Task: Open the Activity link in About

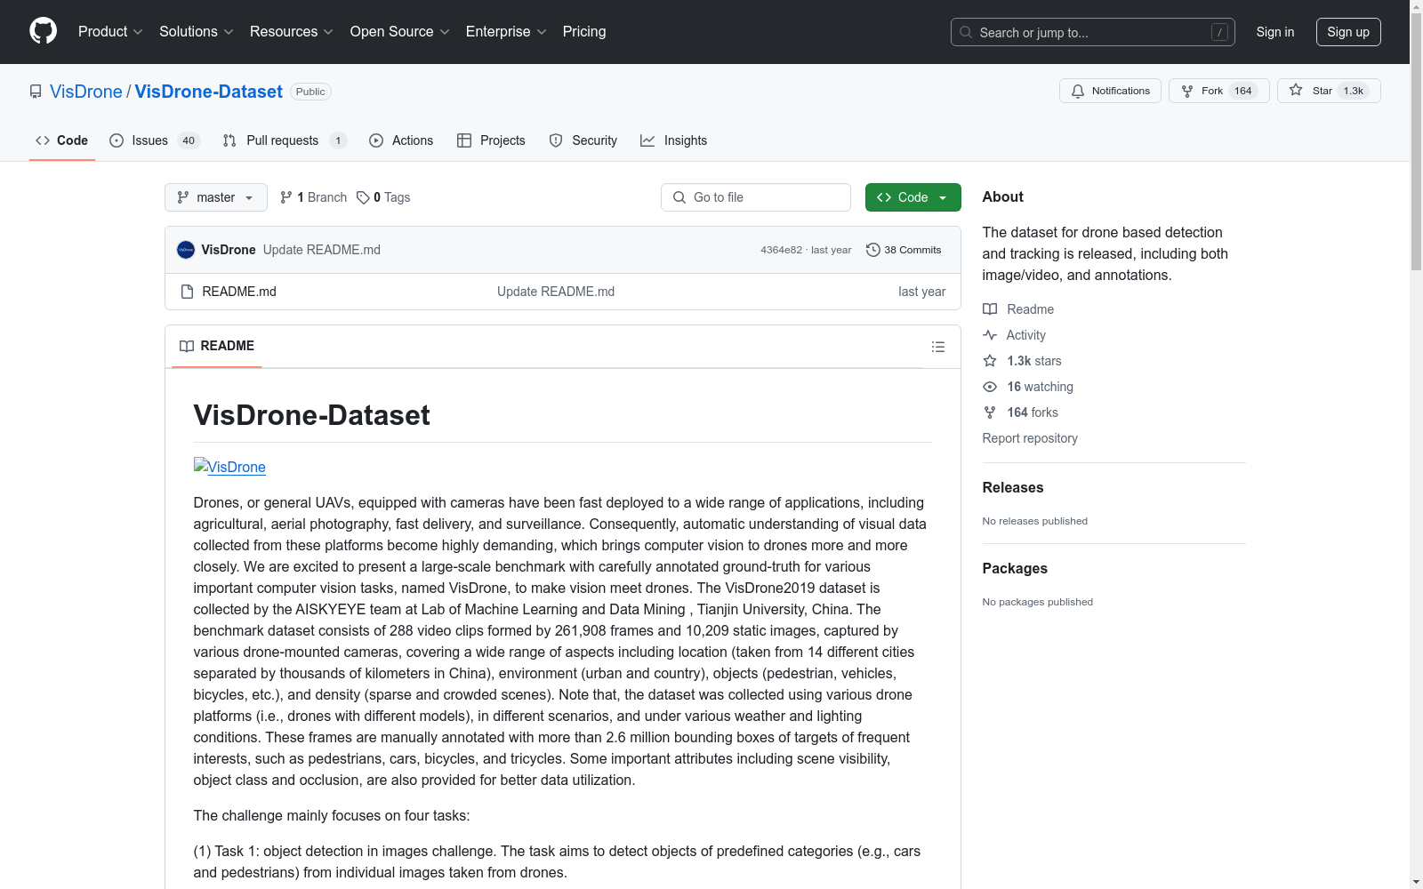Action: 1015,335
